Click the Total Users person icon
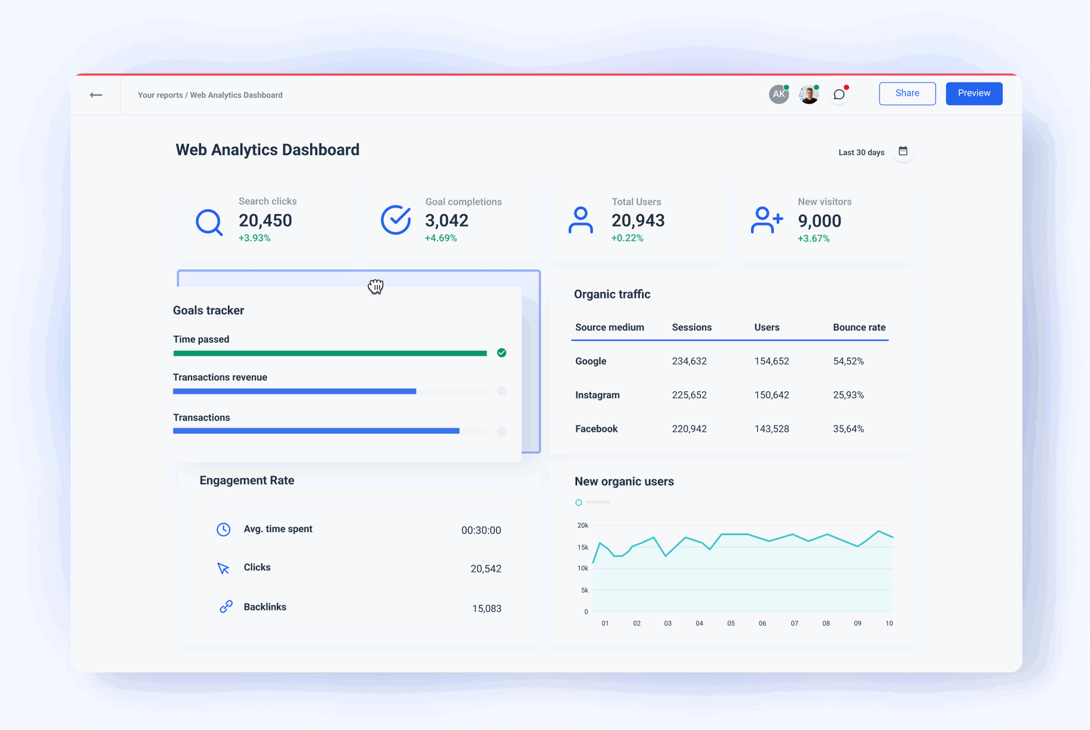Image resolution: width=1090 pixels, height=730 pixels. pos(580,221)
